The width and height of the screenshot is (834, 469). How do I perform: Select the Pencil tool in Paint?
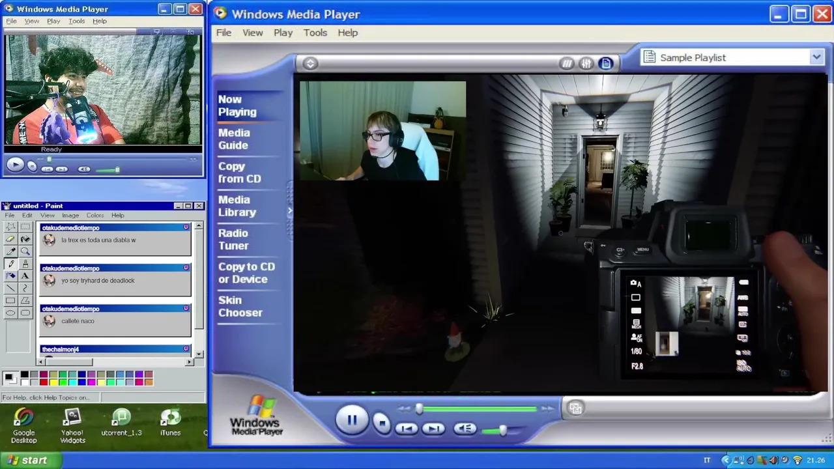coord(10,264)
